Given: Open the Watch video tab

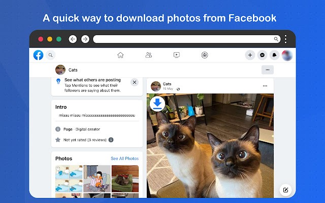Looking at the screenshot, I should tap(176, 55).
